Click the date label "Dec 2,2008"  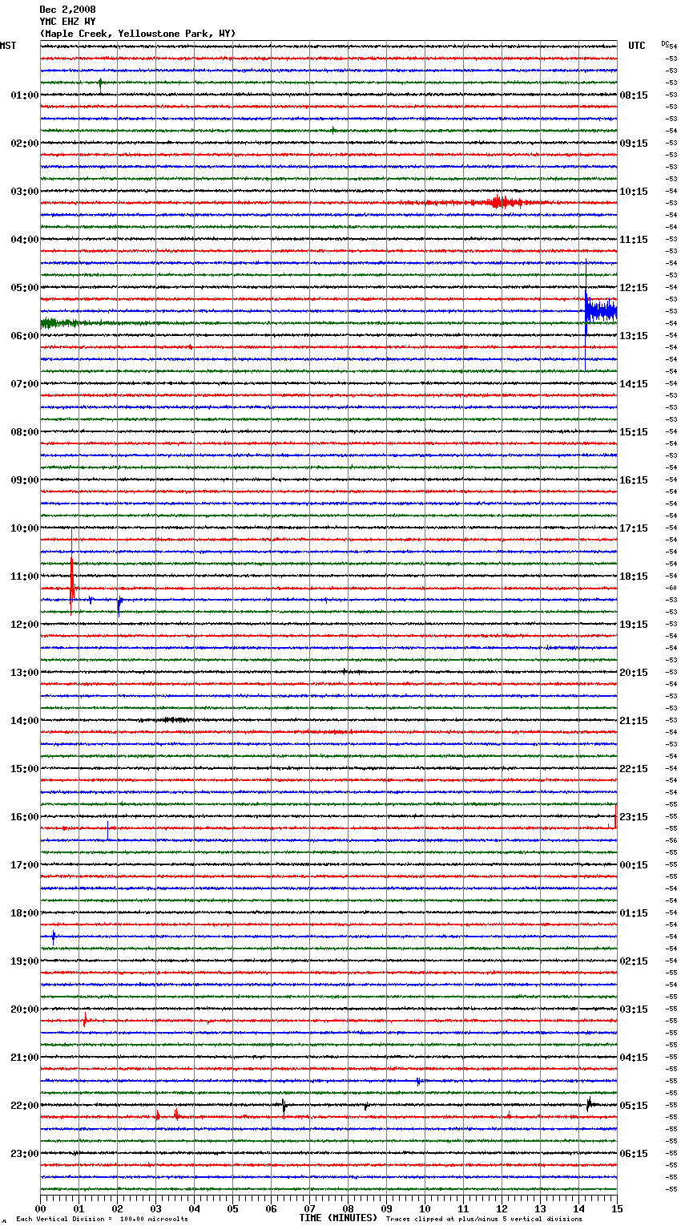(x=67, y=10)
